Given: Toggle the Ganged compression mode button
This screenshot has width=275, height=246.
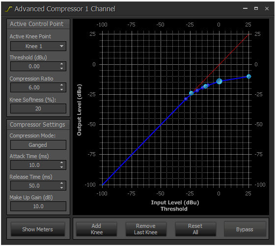Looking at the screenshot, I should click(x=38, y=145).
